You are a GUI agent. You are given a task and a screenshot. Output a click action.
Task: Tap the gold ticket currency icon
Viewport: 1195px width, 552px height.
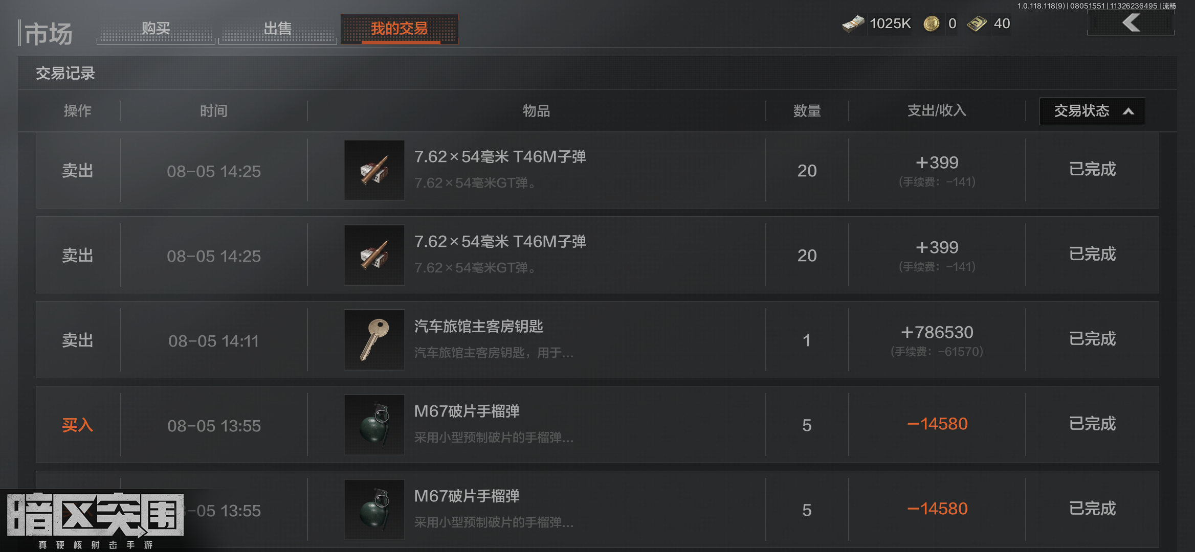977,24
